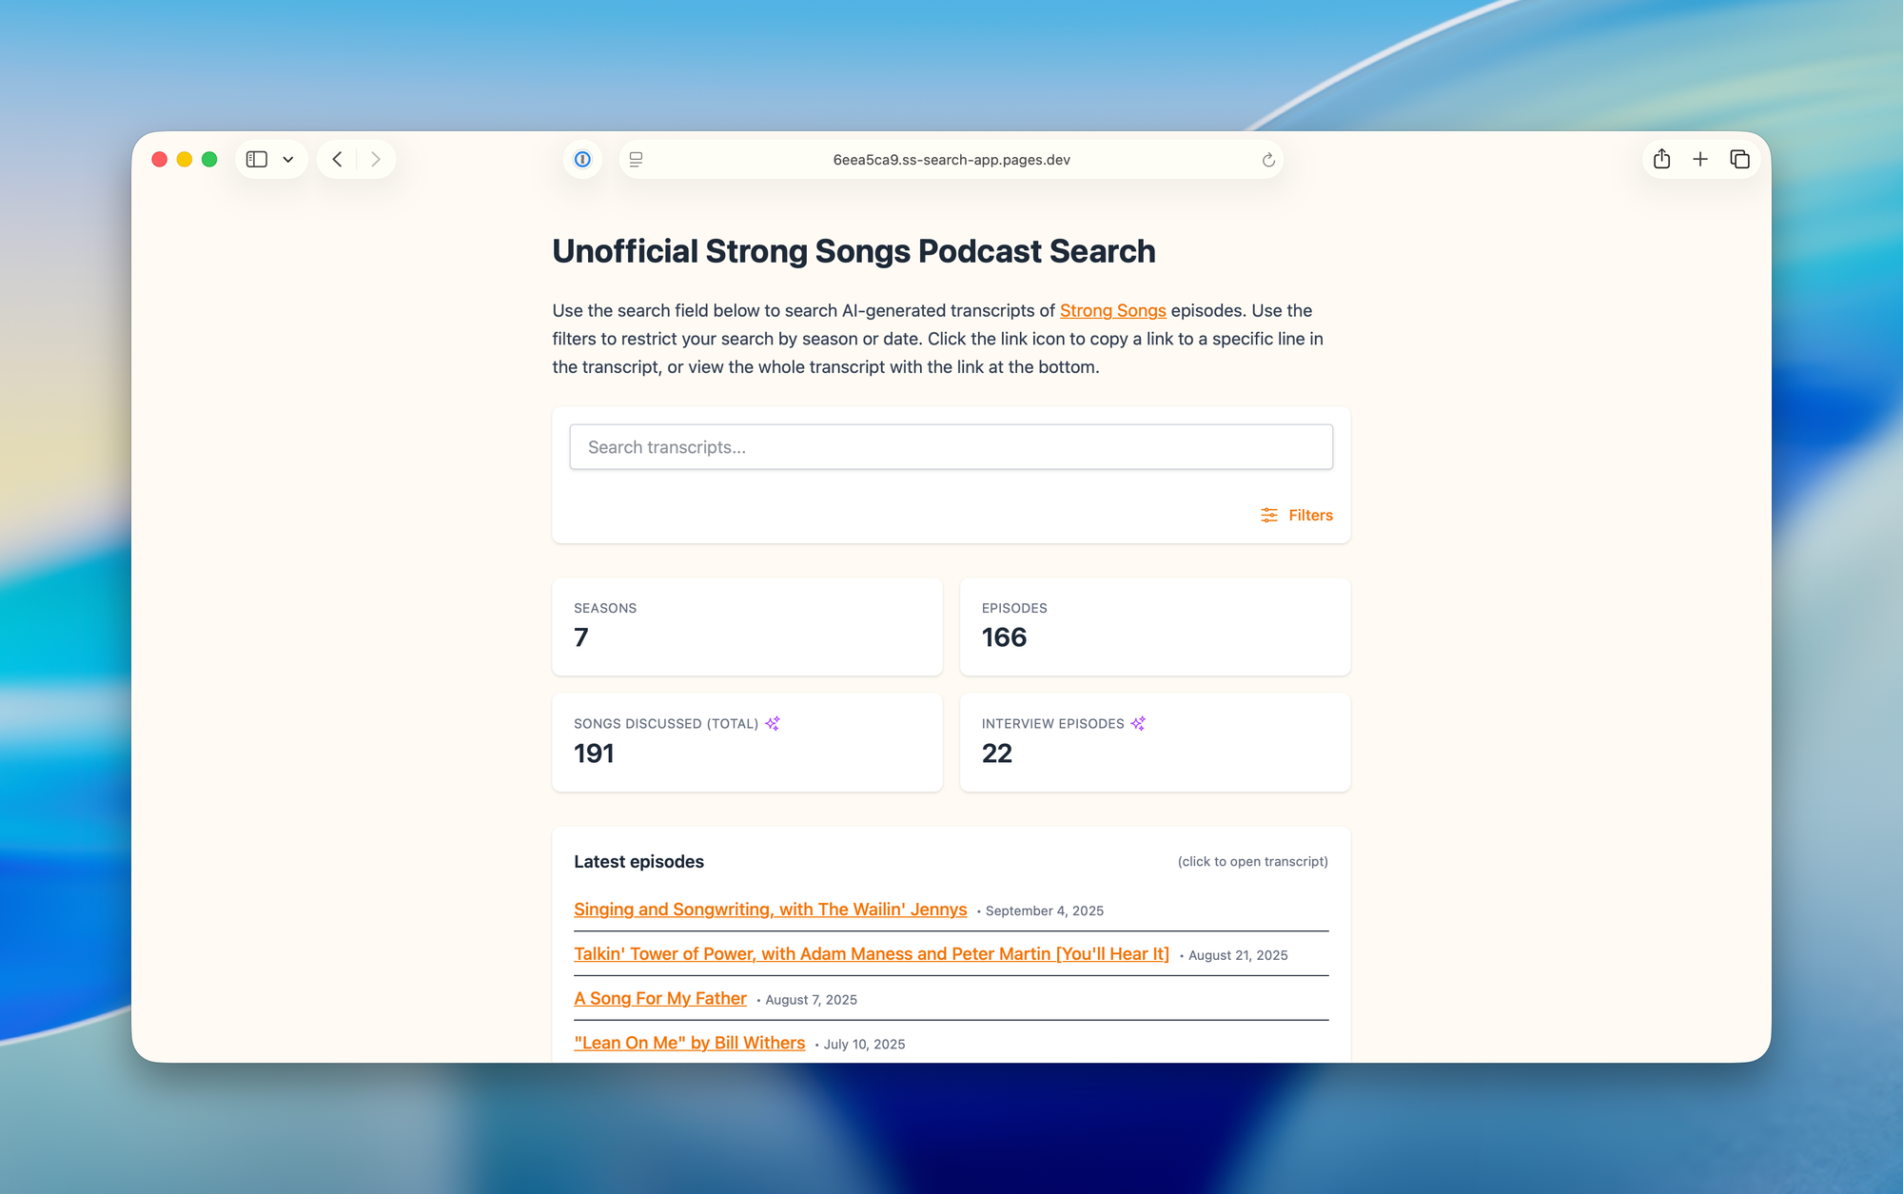The image size is (1903, 1194).
Task: Open the sidebar options dropdown chevron
Action: pyautogui.click(x=288, y=160)
